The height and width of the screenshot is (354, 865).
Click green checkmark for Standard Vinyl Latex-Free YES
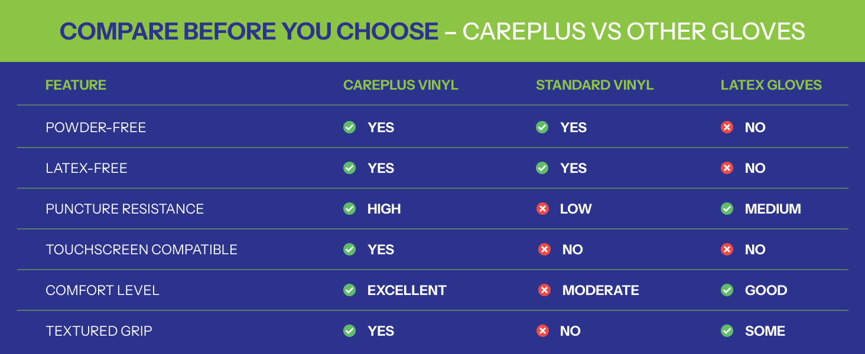(x=542, y=168)
